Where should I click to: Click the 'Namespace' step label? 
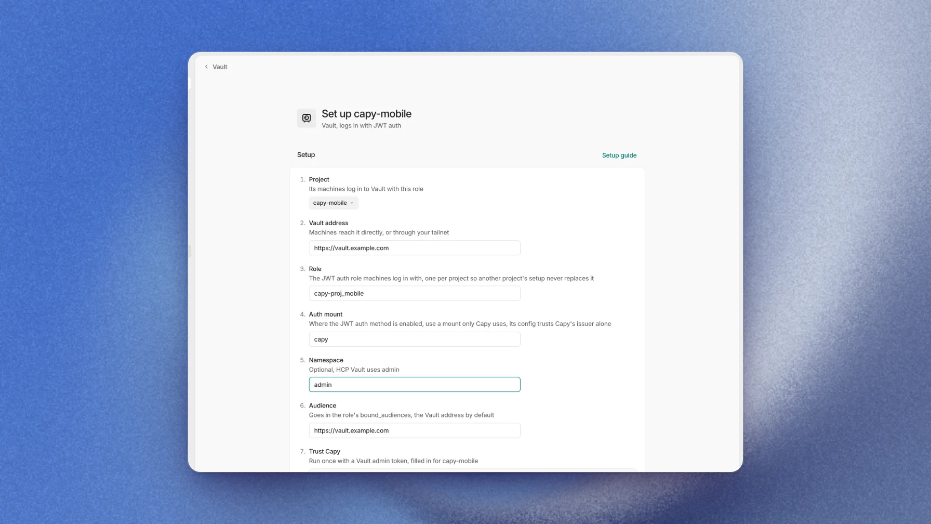click(x=326, y=360)
